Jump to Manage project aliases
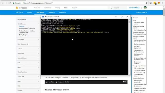The image size is (165, 93). pyautogui.click(x=139, y=66)
